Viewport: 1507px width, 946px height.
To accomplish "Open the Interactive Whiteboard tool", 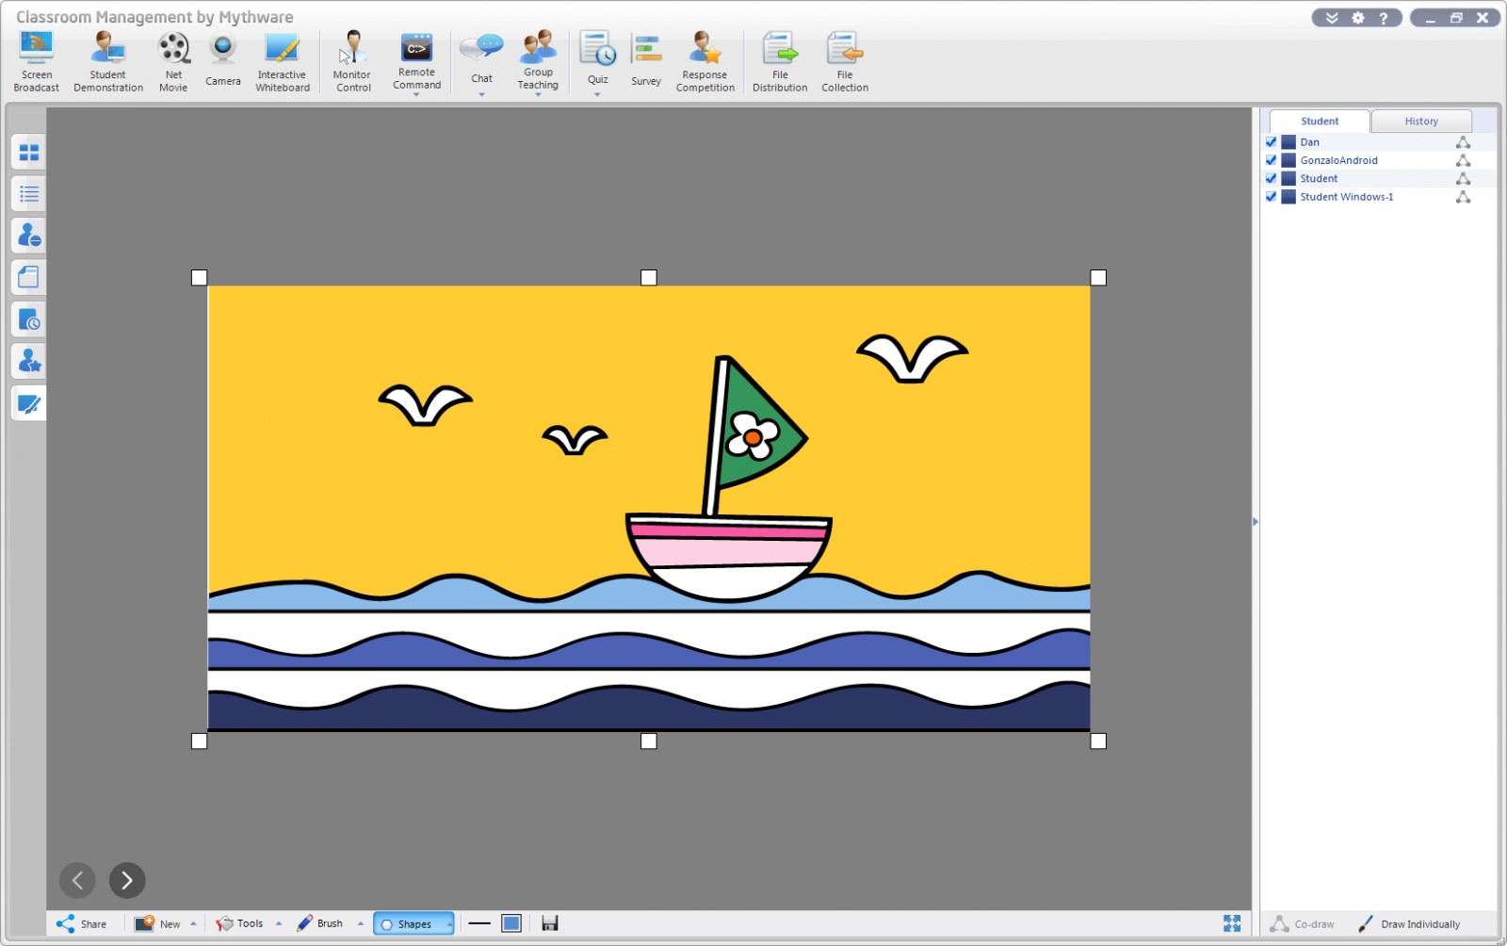I will pos(283,59).
